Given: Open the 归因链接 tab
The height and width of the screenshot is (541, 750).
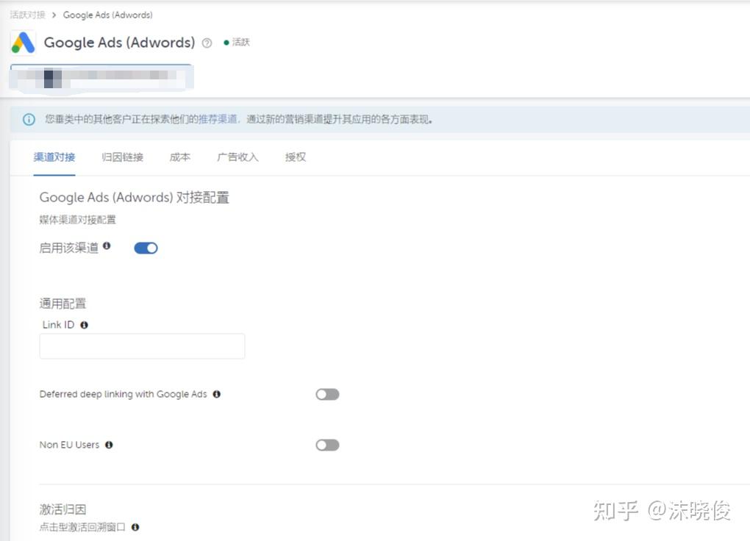Looking at the screenshot, I should tap(123, 157).
